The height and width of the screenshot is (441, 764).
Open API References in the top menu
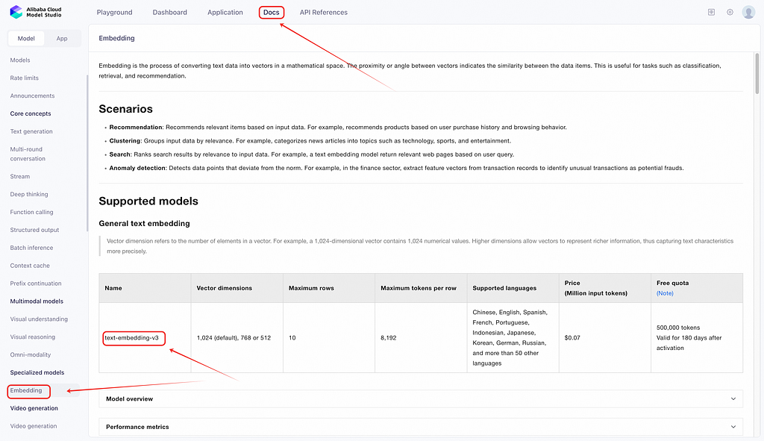[324, 12]
